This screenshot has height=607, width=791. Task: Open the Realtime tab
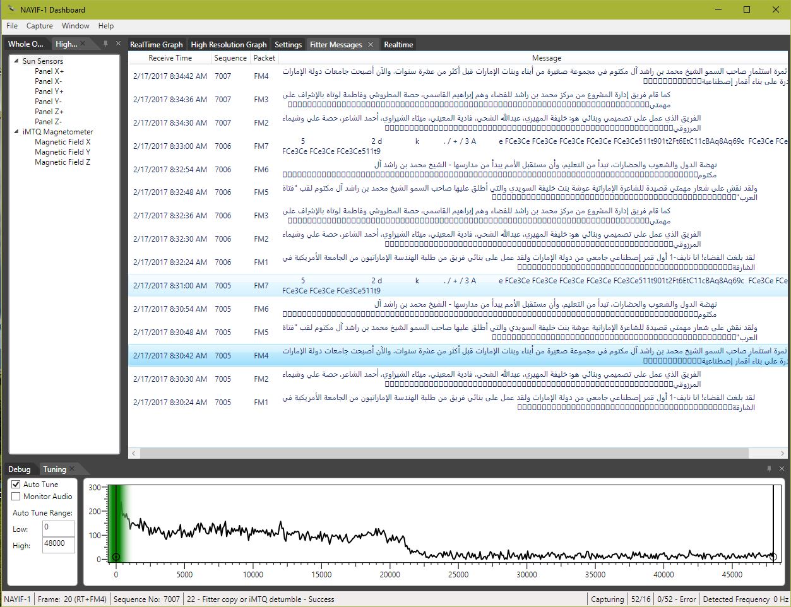tap(398, 45)
